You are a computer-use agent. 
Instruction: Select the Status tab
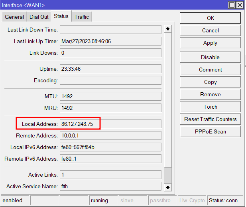(x=61, y=16)
